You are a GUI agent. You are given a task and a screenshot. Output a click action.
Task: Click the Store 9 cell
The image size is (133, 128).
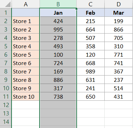pos(26,88)
